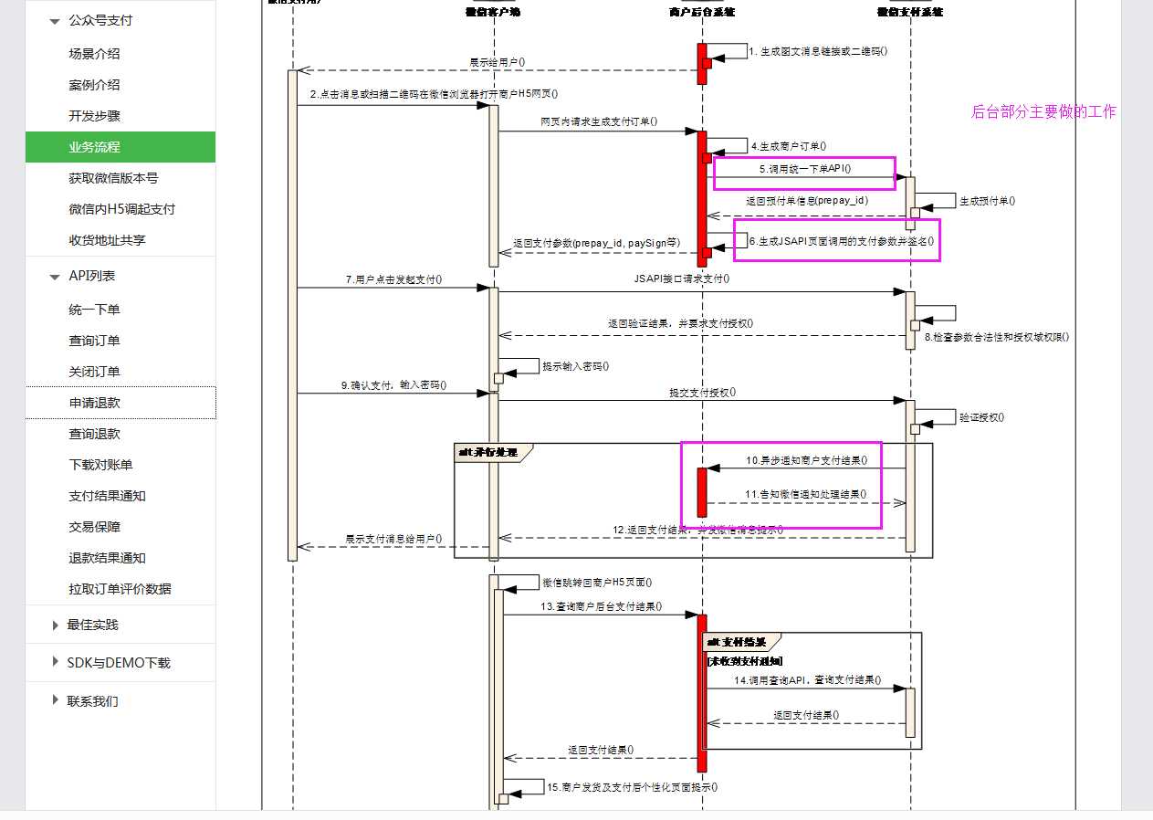The height and width of the screenshot is (820, 1153).
Task: Click the 微信跳转回商户H5页面() label
Action: click(597, 582)
